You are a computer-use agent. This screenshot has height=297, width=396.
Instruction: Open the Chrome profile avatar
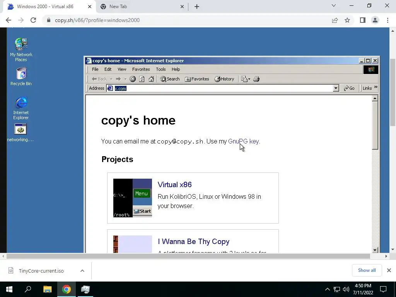point(375,20)
